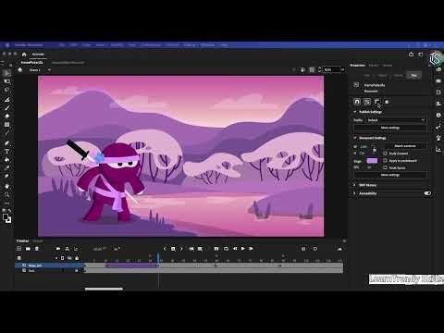Toggle show all layers eye icon
This screenshot has width=444, height=333.
pos(69,258)
